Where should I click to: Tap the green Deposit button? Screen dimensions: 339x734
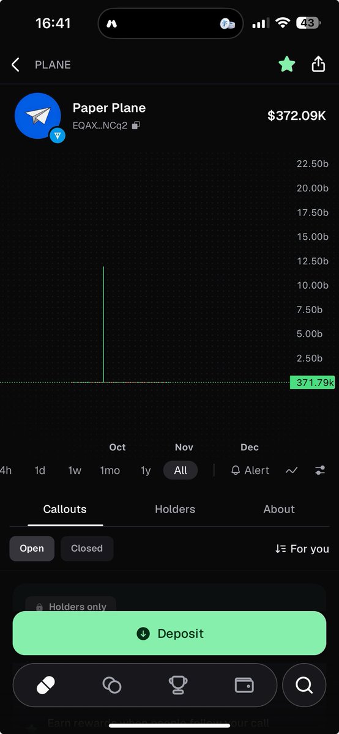pos(169,634)
